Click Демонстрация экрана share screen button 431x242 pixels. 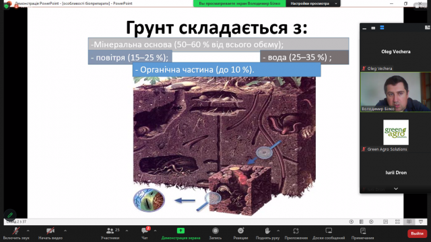[180, 234]
